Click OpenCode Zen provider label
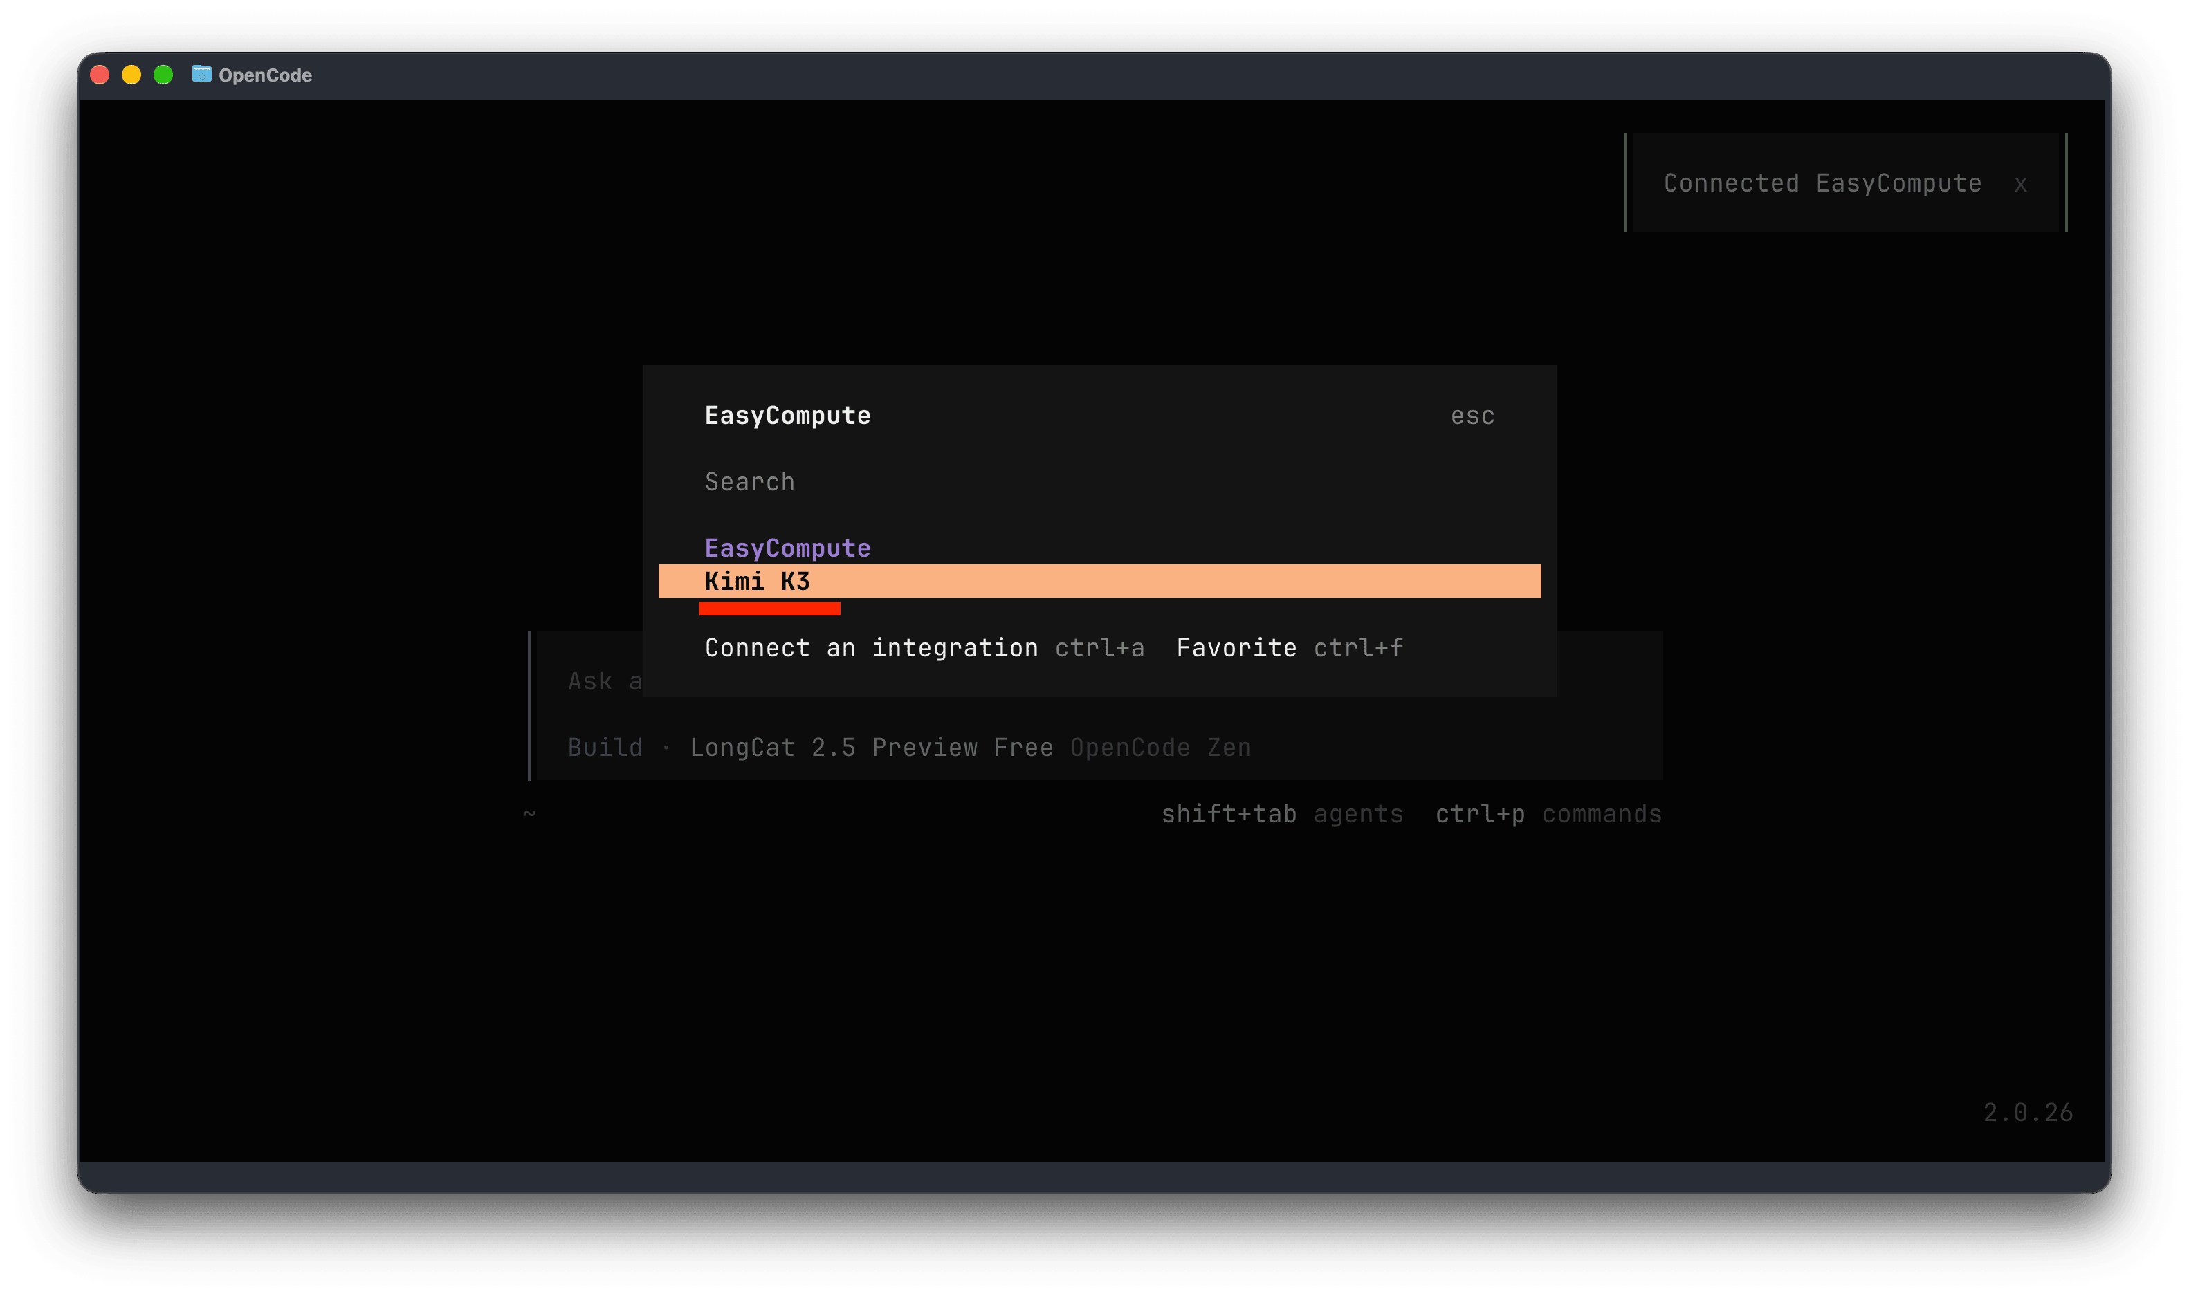This screenshot has height=1296, width=2189. tap(1160, 748)
